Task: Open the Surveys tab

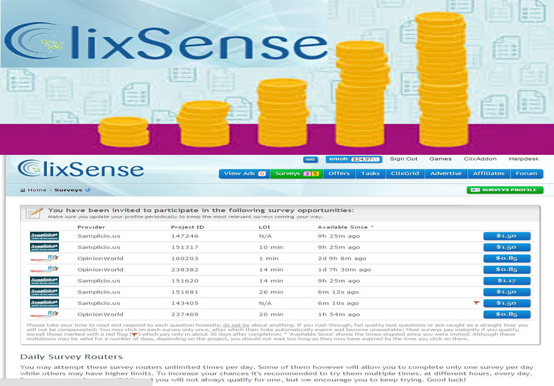Action: tap(297, 173)
